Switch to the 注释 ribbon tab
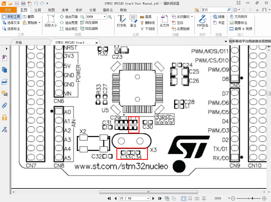 38,10
